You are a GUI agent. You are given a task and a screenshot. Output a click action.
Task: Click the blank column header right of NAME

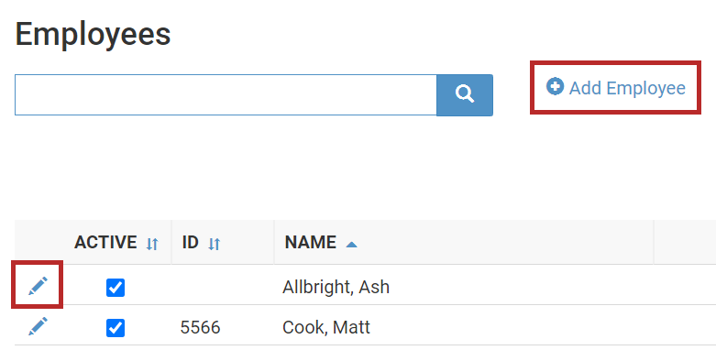coord(685,242)
